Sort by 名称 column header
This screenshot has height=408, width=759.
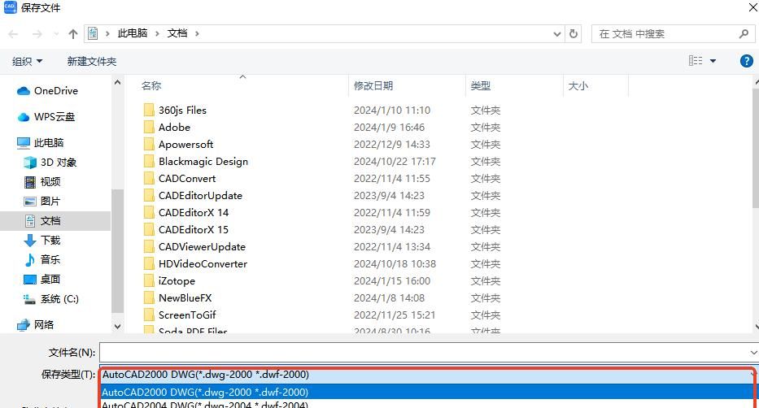(151, 86)
